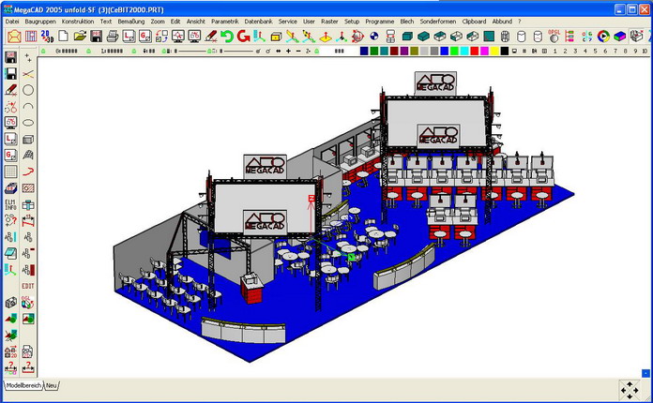Click the top toolbar zoom monitor with red crosshair
The width and height of the screenshot is (653, 403).
click(178, 37)
